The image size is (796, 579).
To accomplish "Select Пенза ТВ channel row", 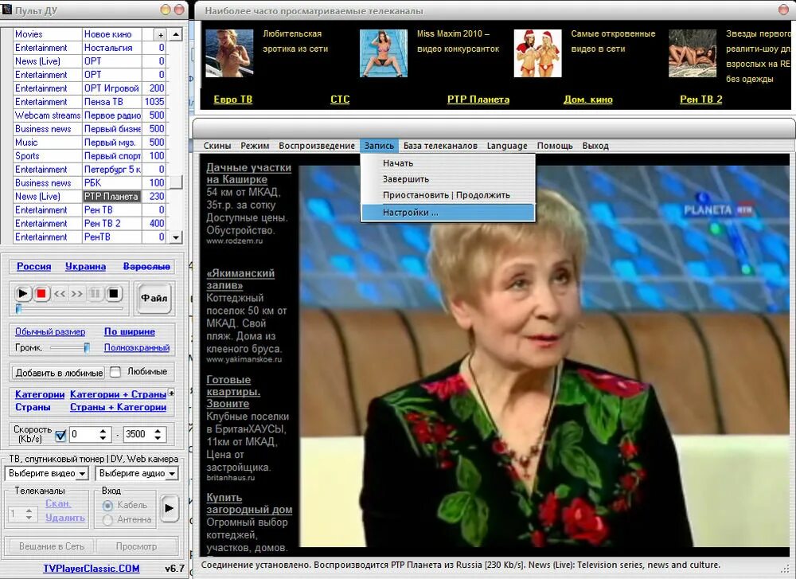I will [91, 102].
